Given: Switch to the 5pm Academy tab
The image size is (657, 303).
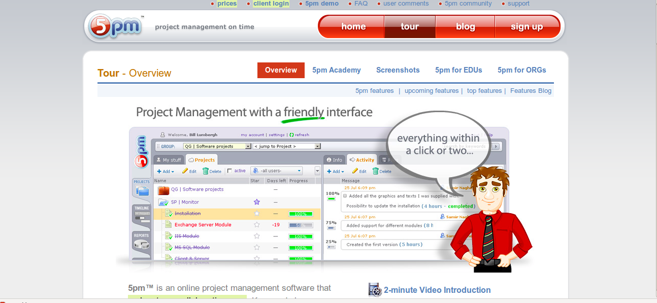Looking at the screenshot, I should tap(337, 70).
